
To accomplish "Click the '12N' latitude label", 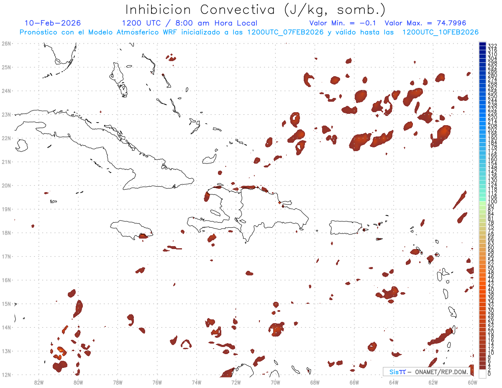I will click(6, 375).
